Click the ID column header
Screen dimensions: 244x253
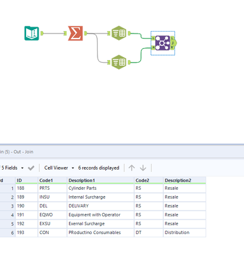tap(27, 180)
